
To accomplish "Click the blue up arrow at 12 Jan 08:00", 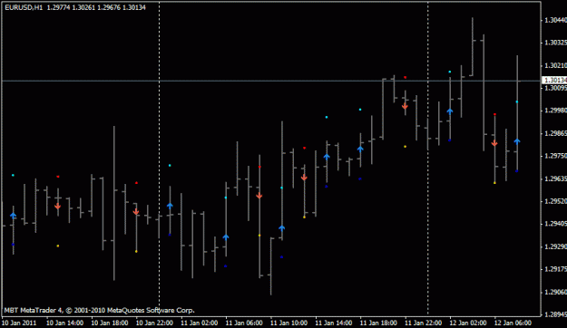I will pos(517,141).
